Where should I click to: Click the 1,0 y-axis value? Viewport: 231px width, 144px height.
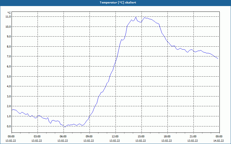(9, 116)
